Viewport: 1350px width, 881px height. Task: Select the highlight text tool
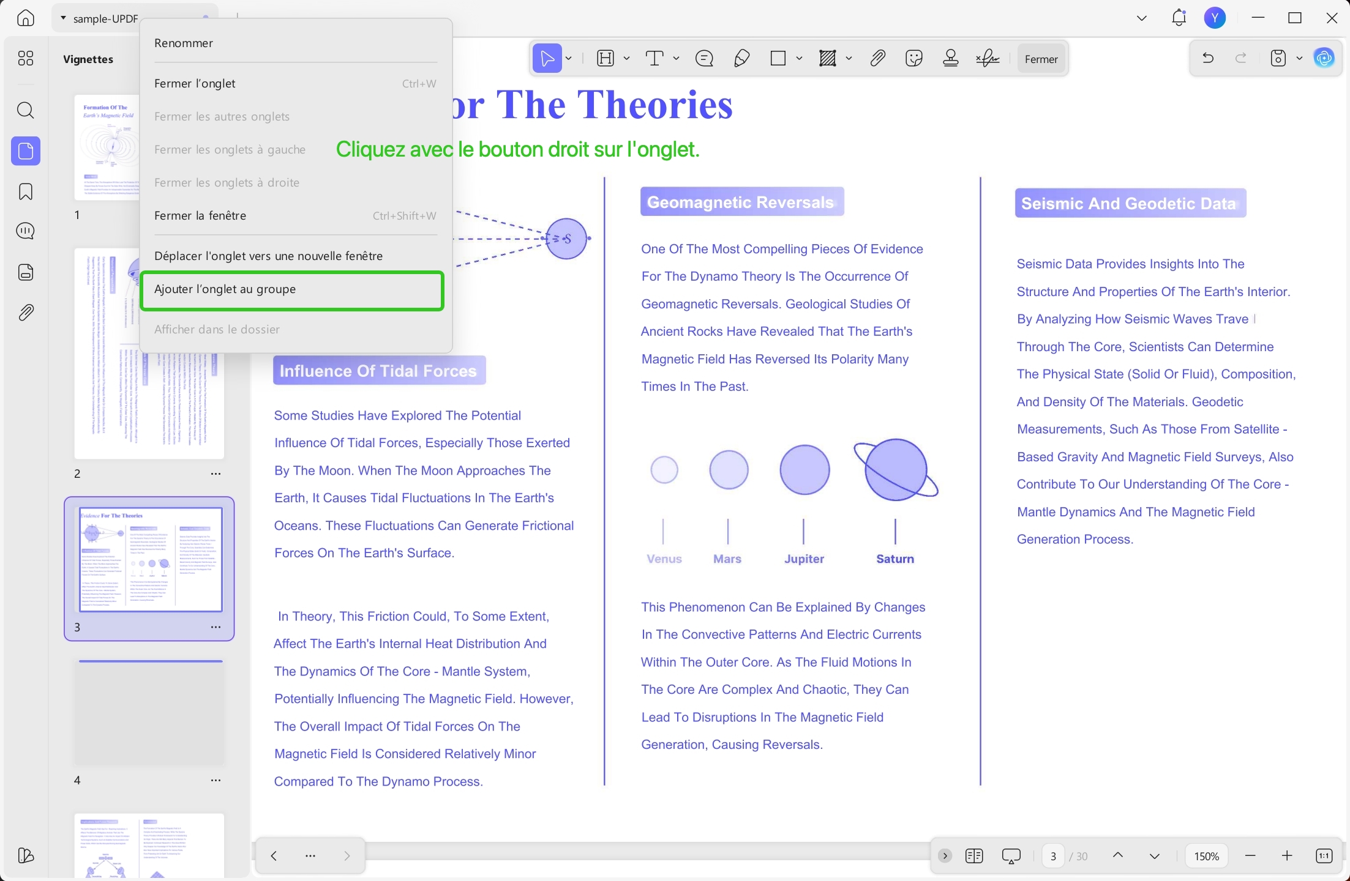point(605,59)
